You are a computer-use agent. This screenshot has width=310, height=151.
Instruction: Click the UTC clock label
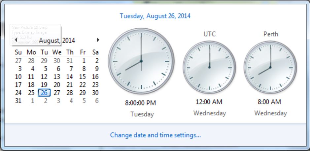pyautogui.click(x=209, y=34)
